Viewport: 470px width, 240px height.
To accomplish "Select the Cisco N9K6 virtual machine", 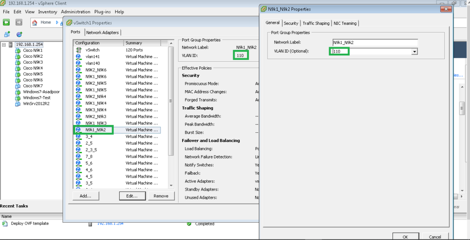I will (x=33, y=80).
